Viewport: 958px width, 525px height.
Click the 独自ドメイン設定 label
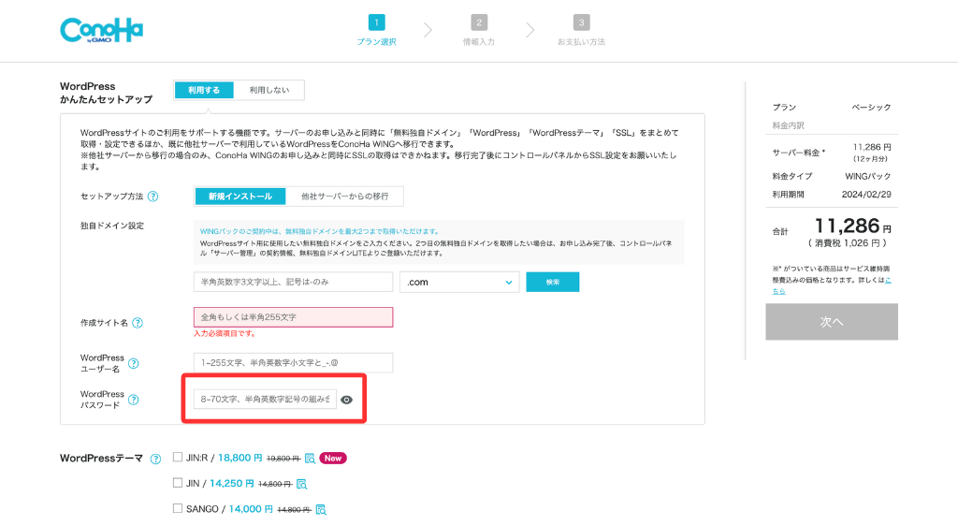(112, 226)
